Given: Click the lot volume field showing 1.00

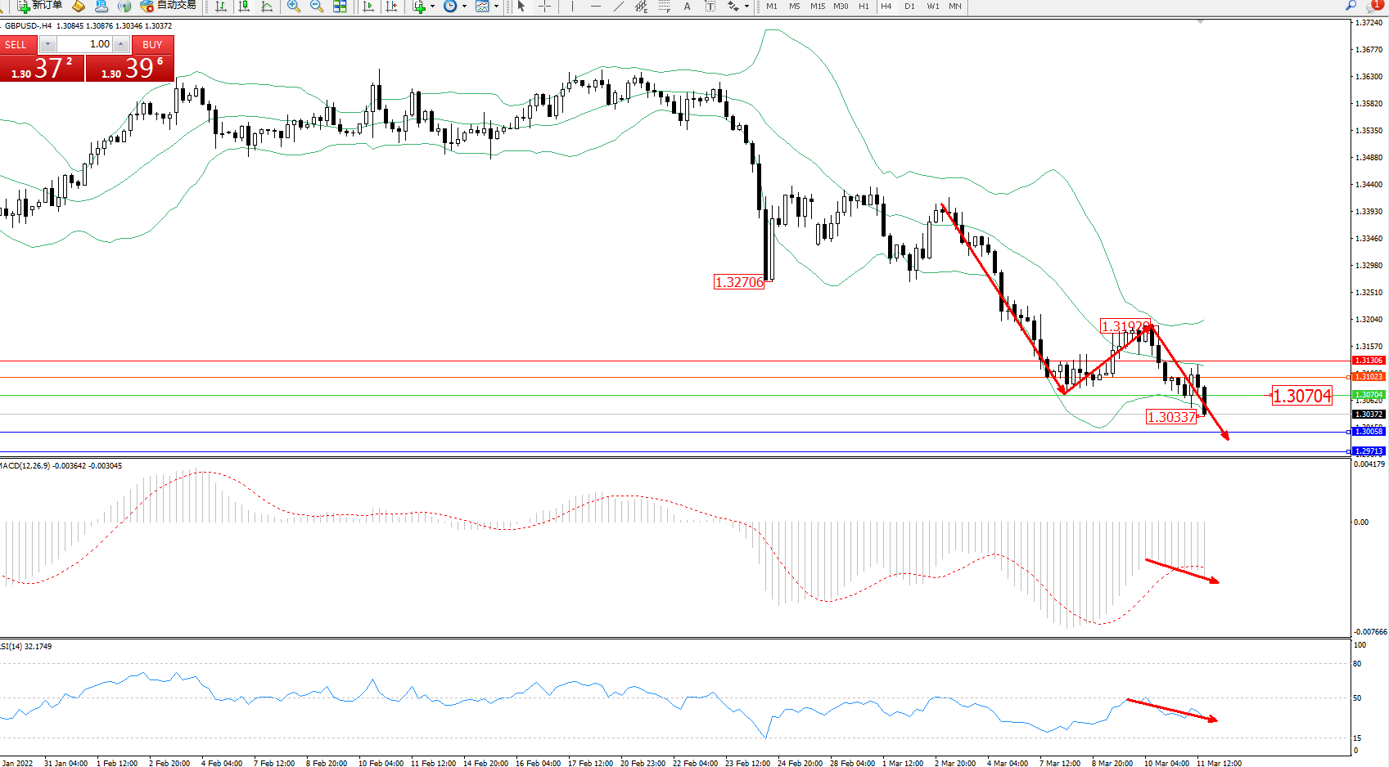Looking at the screenshot, I should (x=85, y=44).
